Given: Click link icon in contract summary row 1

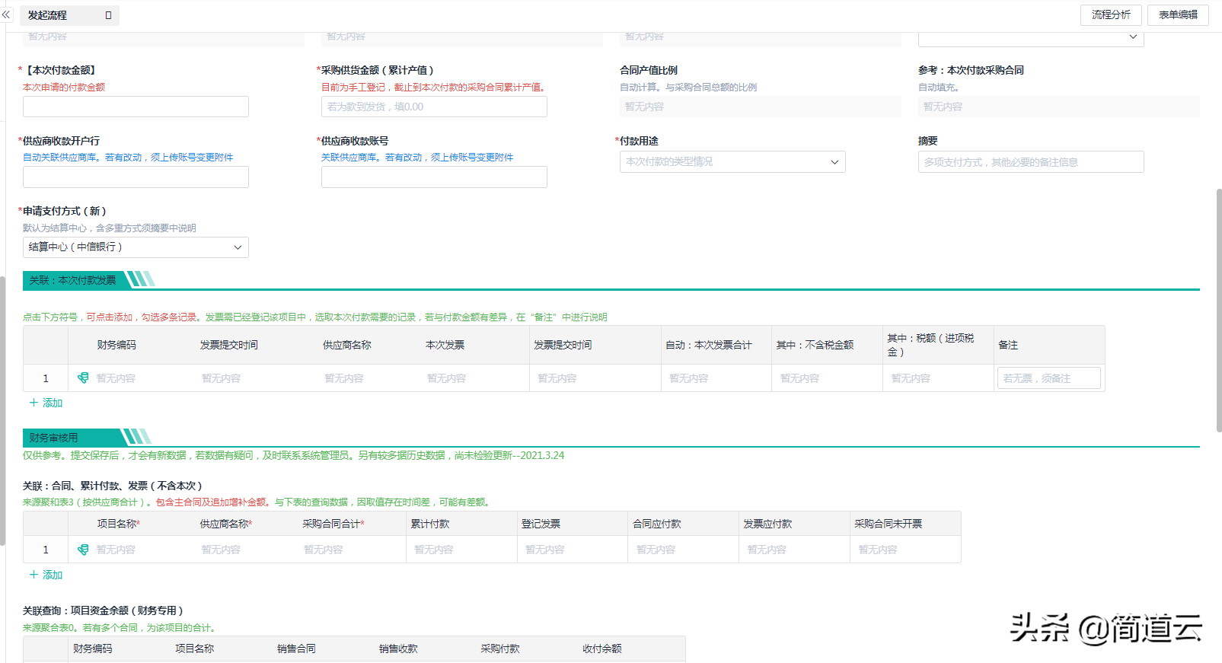Looking at the screenshot, I should (x=83, y=550).
